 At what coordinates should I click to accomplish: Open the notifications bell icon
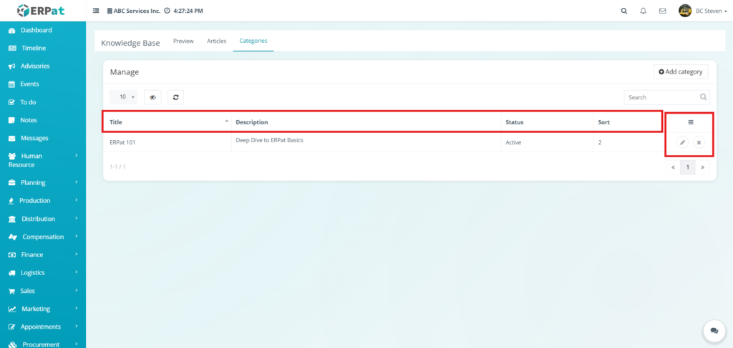[643, 11]
